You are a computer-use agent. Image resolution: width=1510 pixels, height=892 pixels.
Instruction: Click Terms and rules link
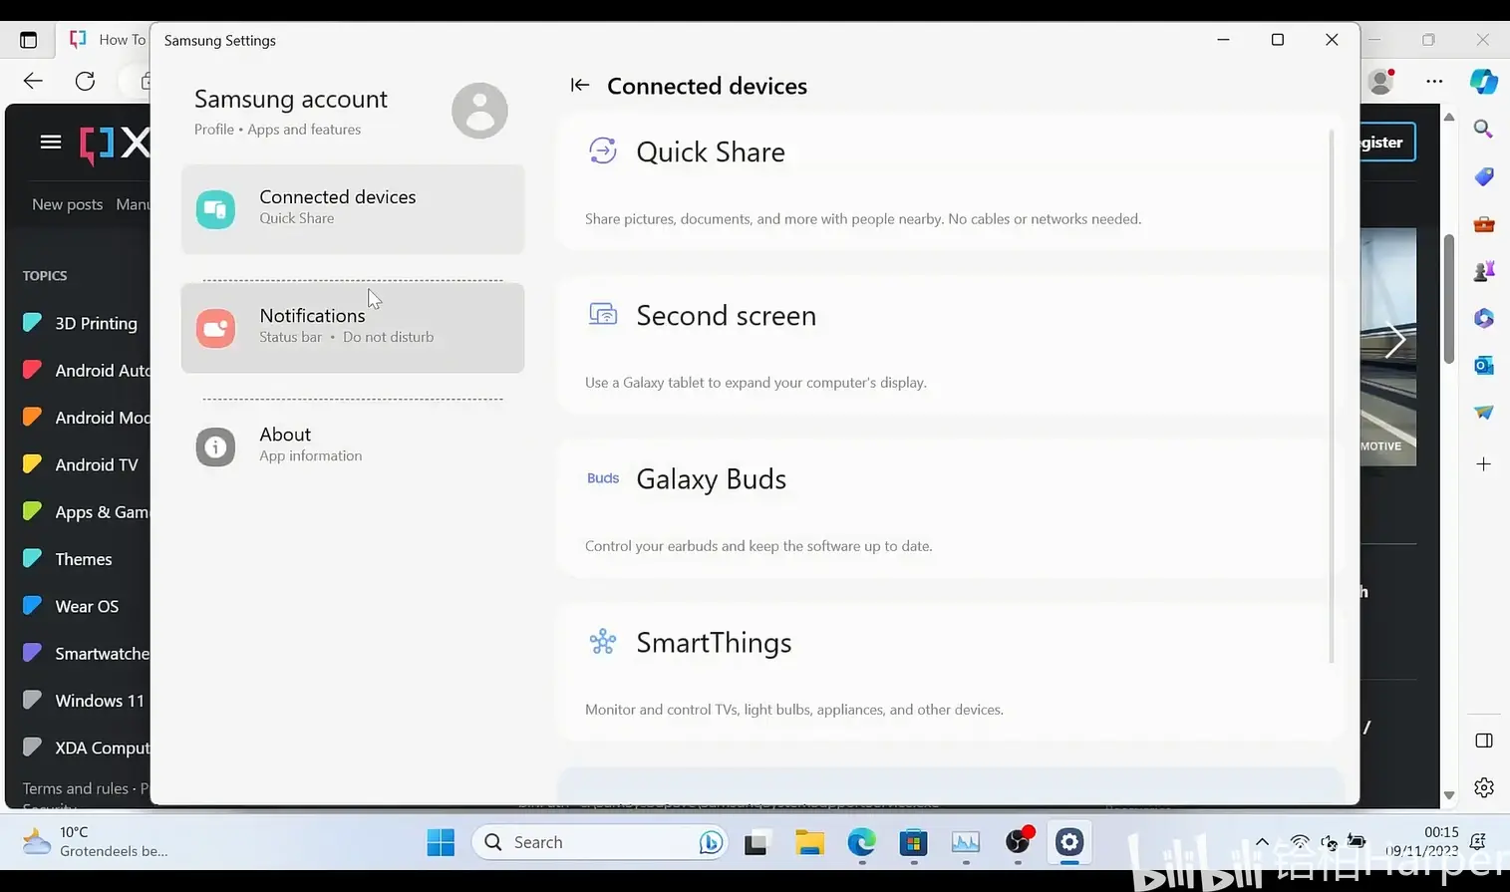pyautogui.click(x=76, y=788)
